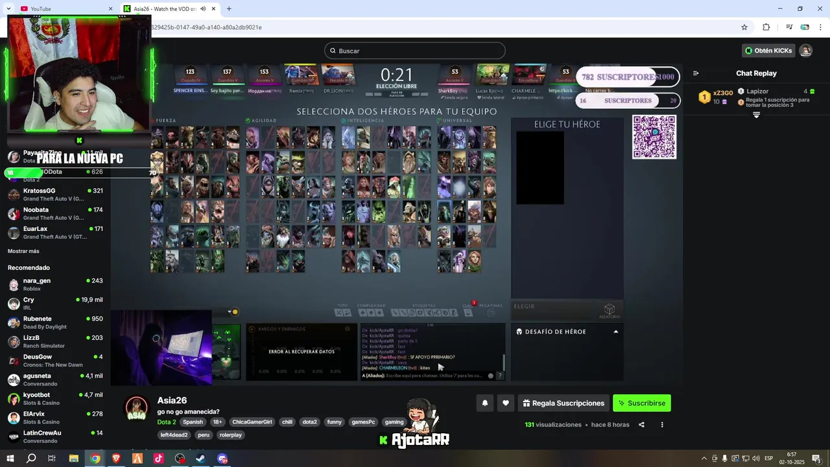Open KratossGG channel in sidebar
Viewport: 830px width, 467px height.
click(x=55, y=195)
